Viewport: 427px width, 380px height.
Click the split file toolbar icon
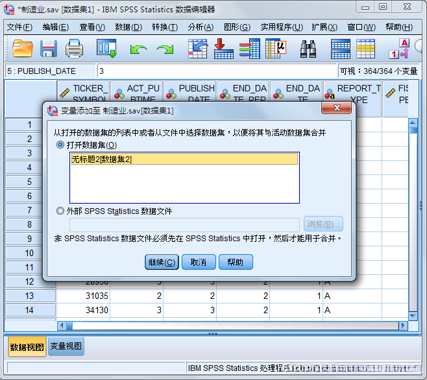point(341,49)
